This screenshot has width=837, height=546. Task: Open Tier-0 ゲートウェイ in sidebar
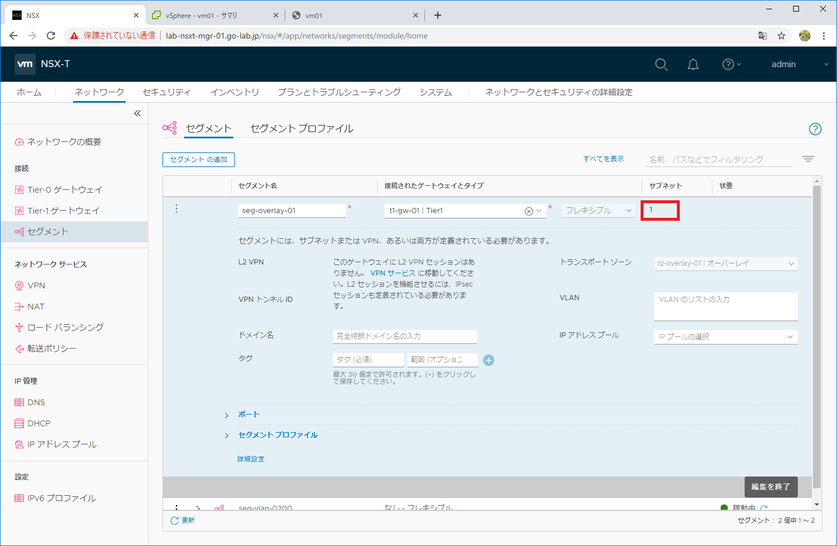pos(58,190)
